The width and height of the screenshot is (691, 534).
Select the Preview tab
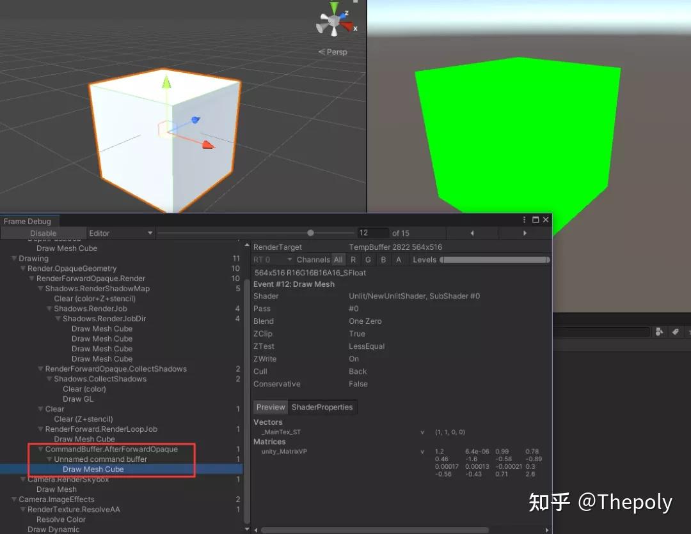(x=270, y=407)
